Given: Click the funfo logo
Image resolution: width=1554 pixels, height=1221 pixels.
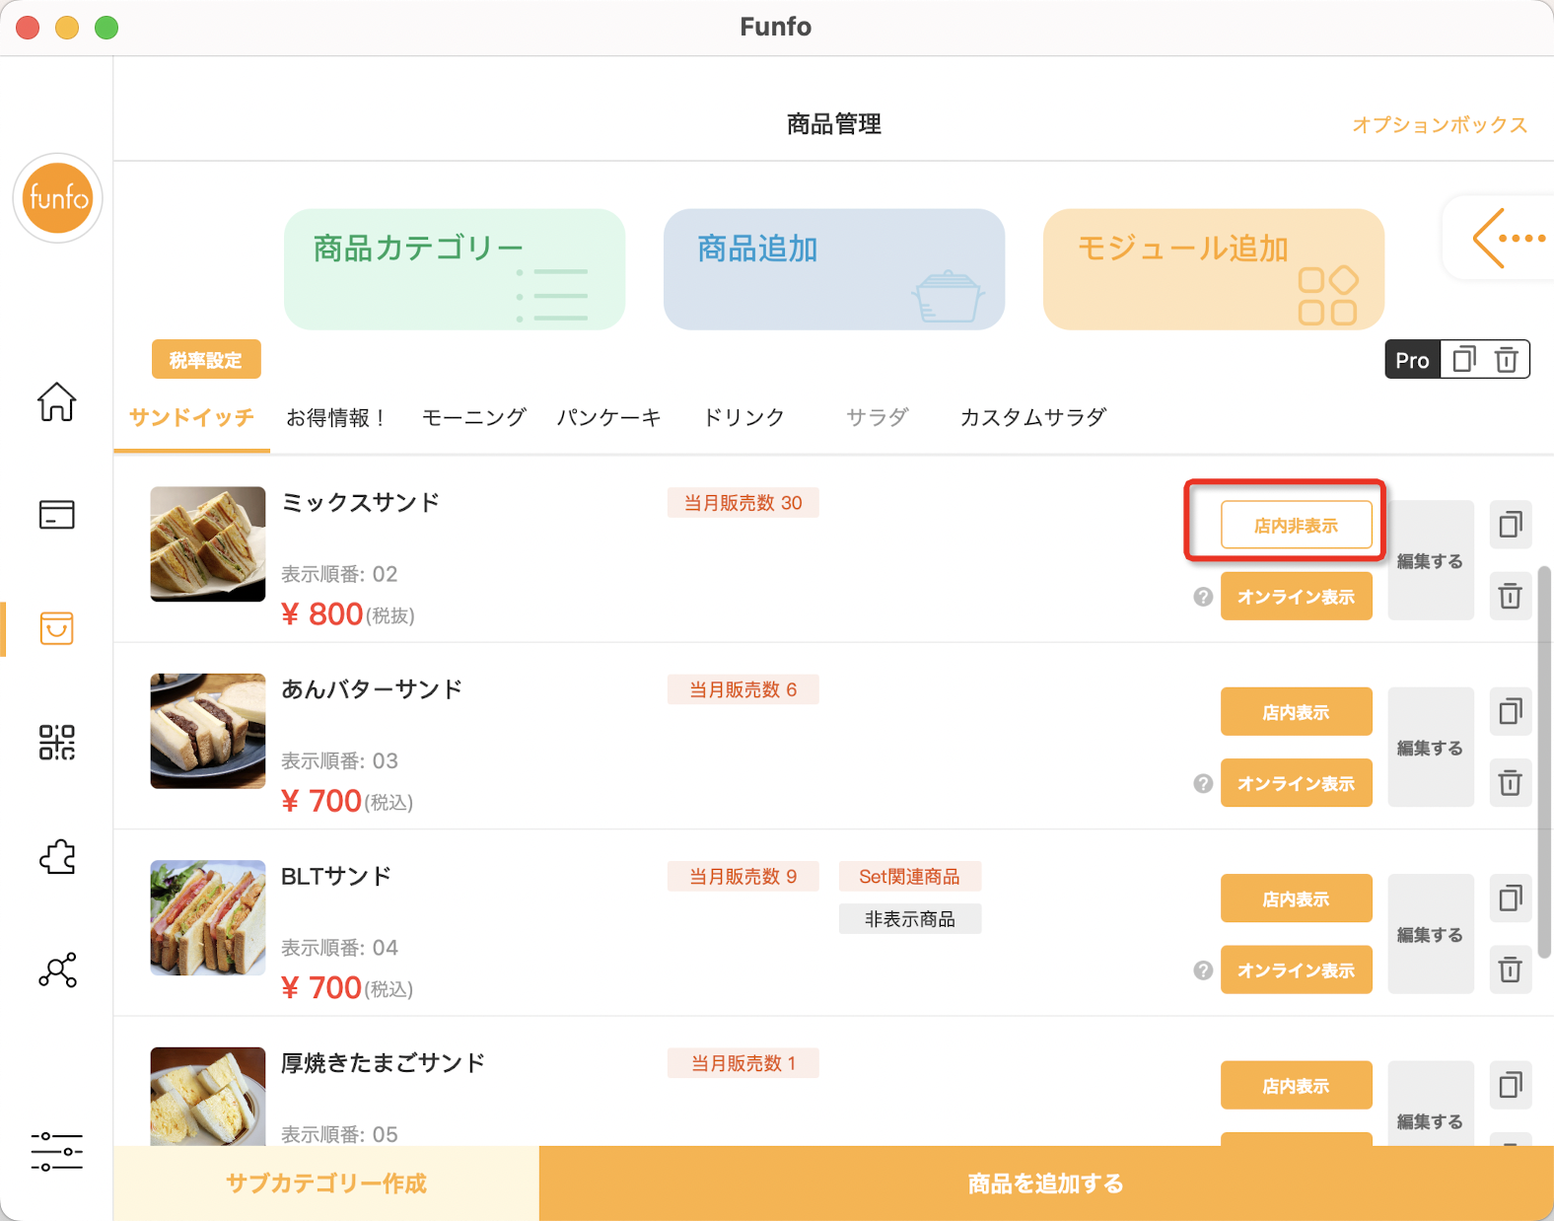Looking at the screenshot, I should point(57,198).
